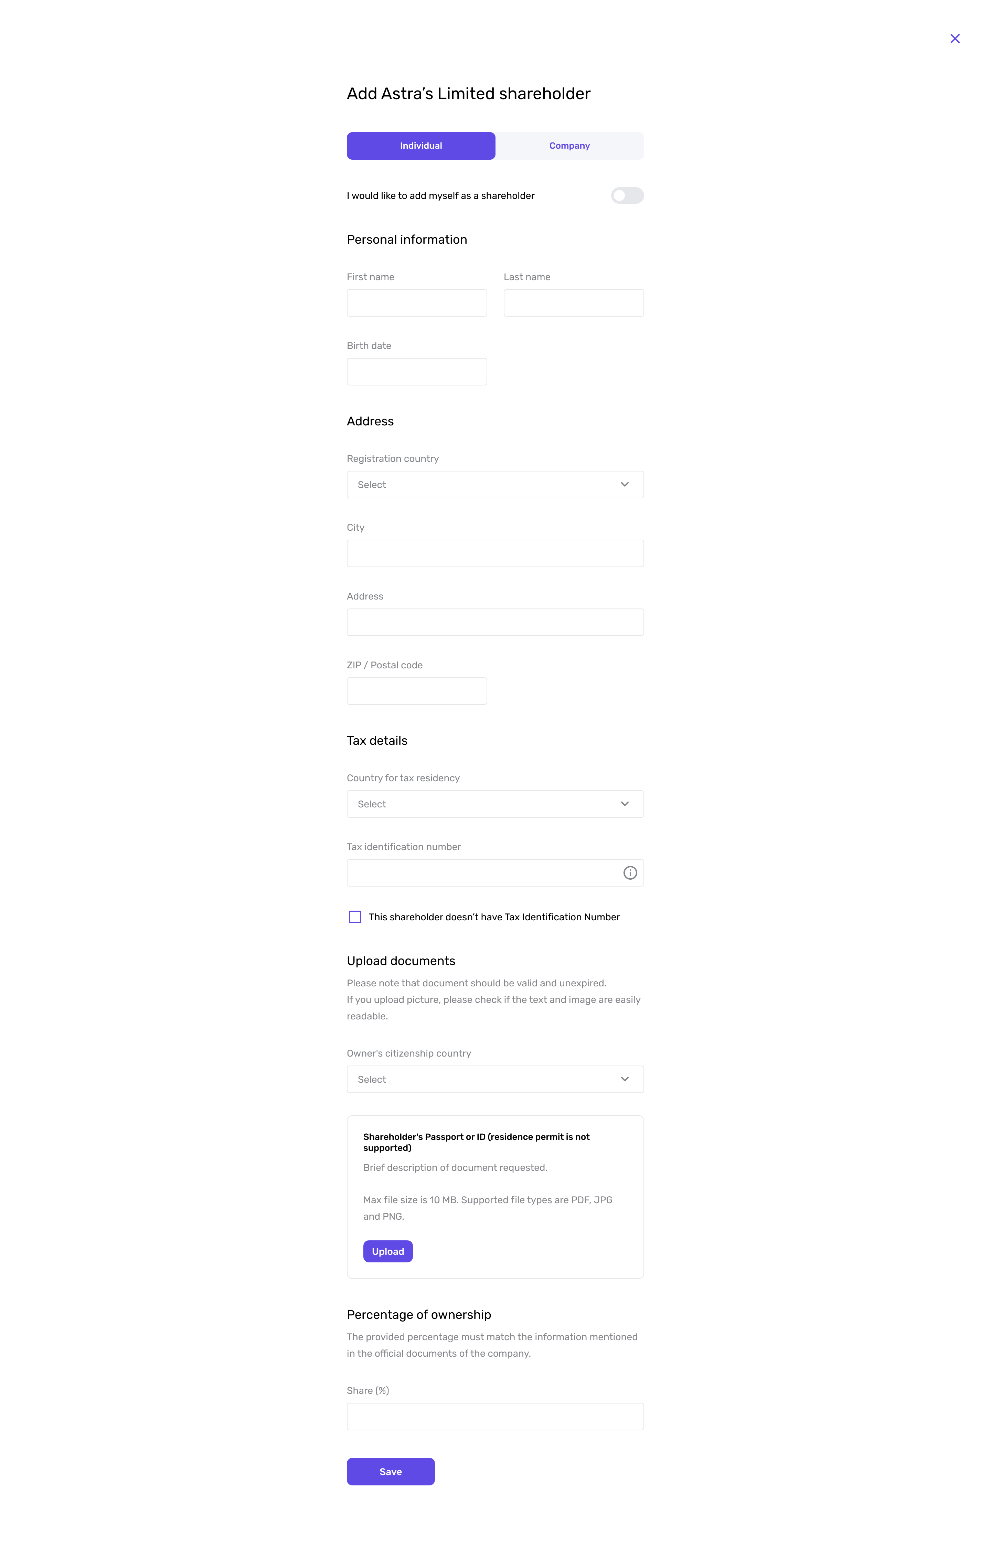
Task: Save the shareholder form
Action: point(391,1472)
